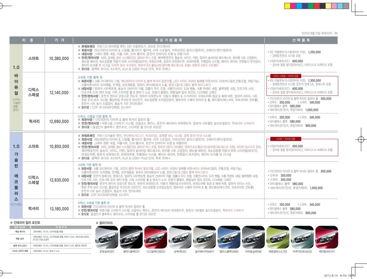367x279 pixels.
Task: Select the 갤럭시블랙(Z1) car thumbnail
Action: tap(131, 237)
